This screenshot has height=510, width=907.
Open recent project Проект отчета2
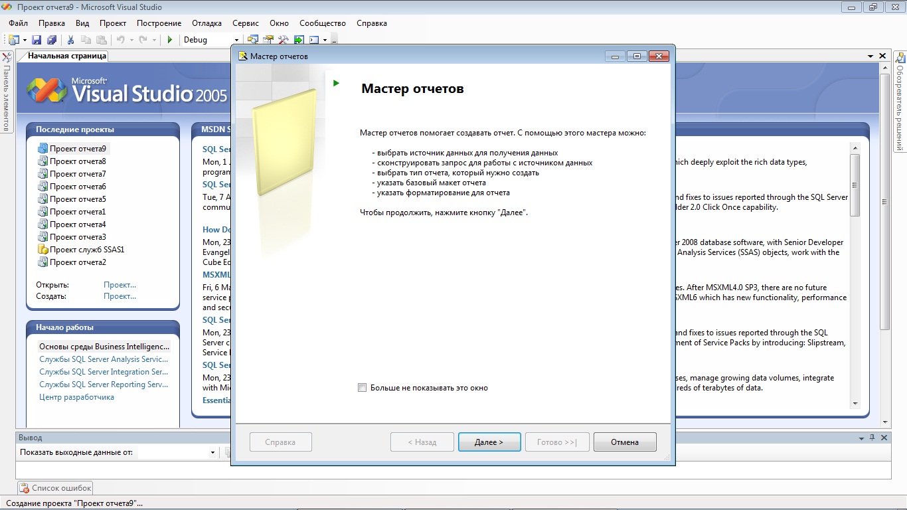click(x=78, y=262)
